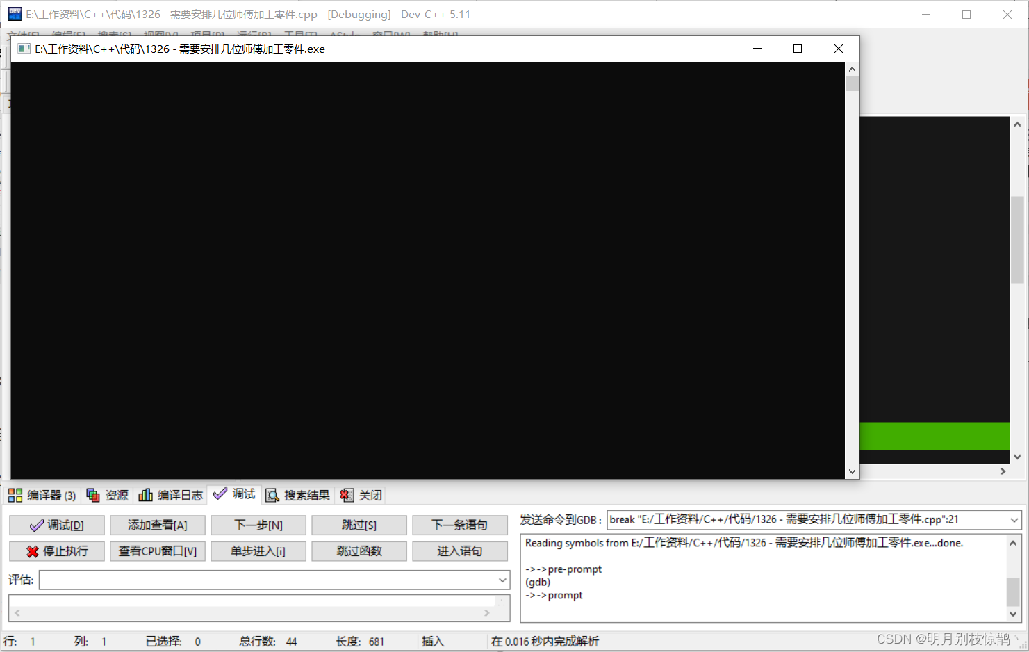Click the evaluation result scroll right arrow
1029x652 pixels.
click(487, 613)
